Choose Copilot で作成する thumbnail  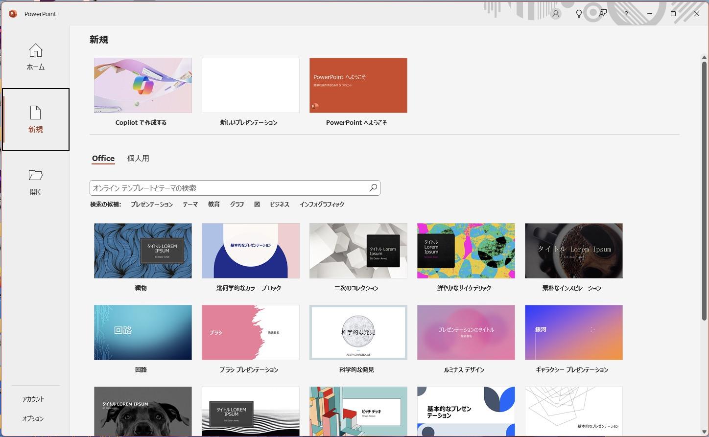point(143,86)
